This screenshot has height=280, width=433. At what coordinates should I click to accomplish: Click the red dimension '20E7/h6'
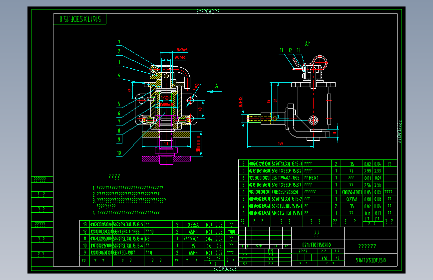[180, 57]
